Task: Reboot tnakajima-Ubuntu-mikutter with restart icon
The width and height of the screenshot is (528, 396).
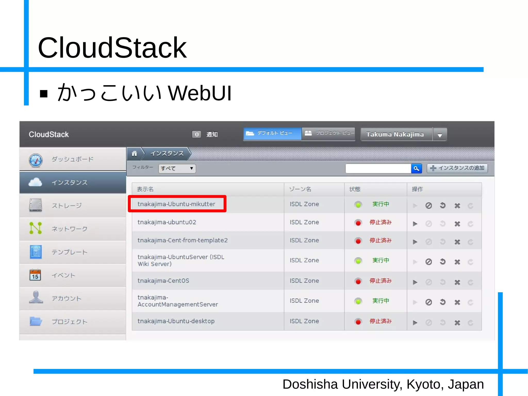Action: (443, 206)
